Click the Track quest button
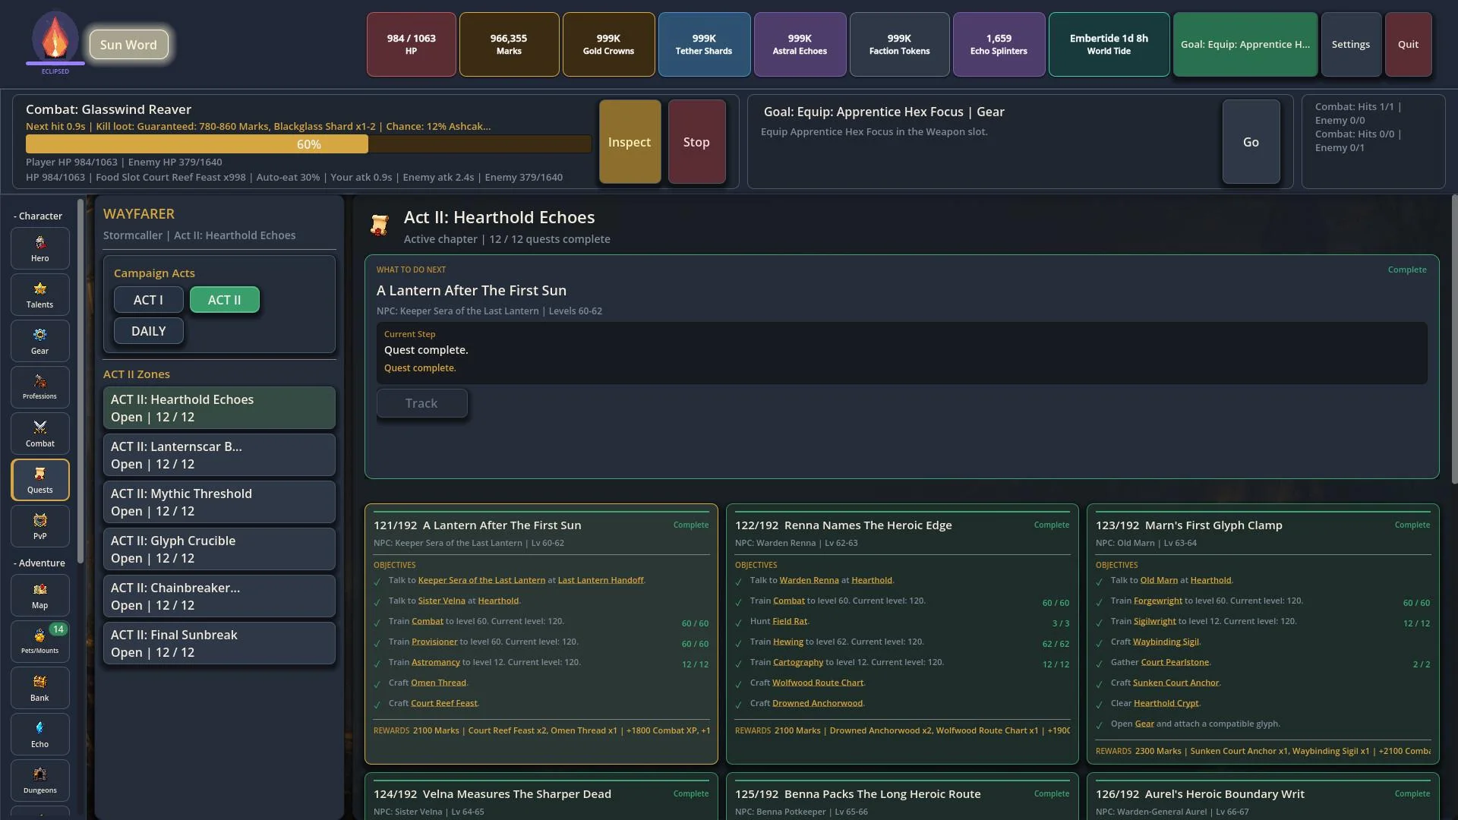This screenshot has height=820, width=1458. [x=421, y=403]
